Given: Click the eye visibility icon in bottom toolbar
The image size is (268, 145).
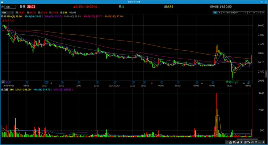Looking at the screenshot, I should (252, 142).
